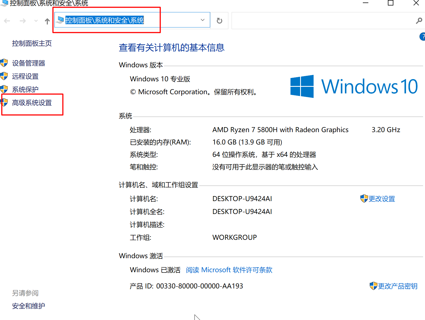
Task: Click inside the search input box
Action: 322,21
